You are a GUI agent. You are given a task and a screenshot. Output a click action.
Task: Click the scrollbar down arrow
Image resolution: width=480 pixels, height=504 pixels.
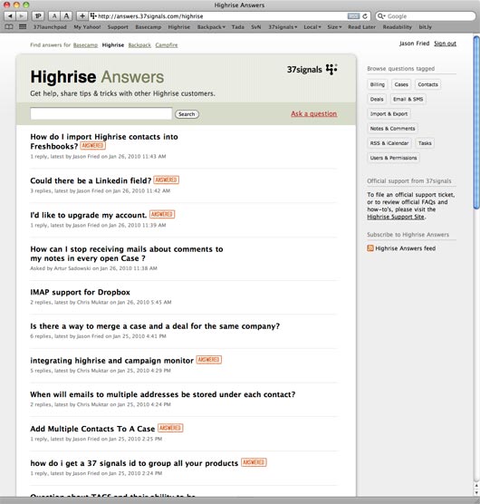(x=476, y=492)
